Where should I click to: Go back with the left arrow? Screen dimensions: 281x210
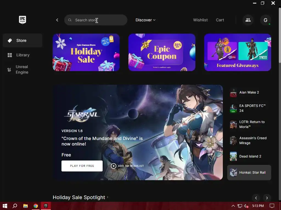click(57, 20)
